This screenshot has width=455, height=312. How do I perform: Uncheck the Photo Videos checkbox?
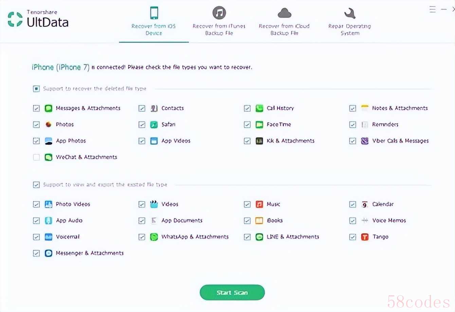(36, 204)
